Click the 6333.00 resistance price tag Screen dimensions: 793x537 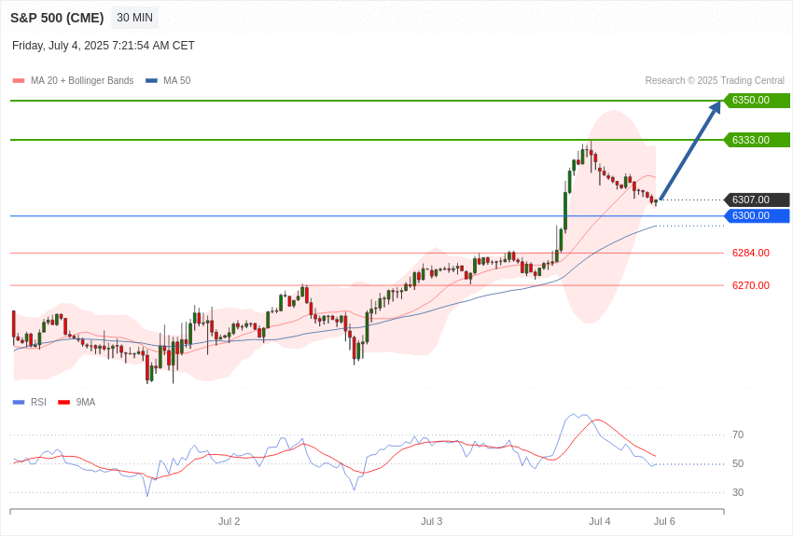[x=757, y=140]
